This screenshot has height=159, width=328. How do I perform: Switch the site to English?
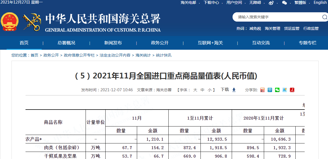point(320,2)
